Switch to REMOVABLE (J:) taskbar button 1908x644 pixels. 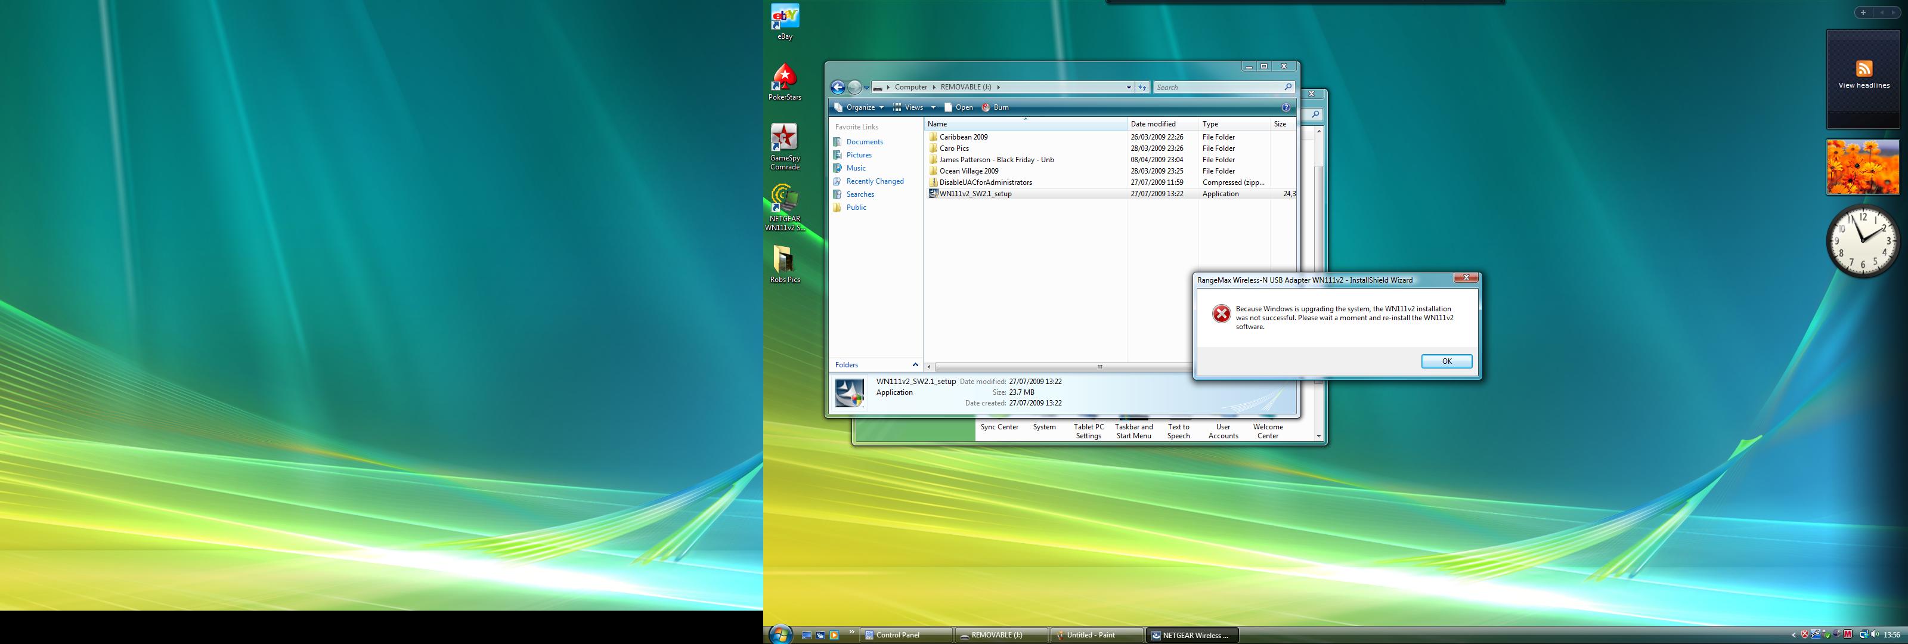pyautogui.click(x=1002, y=635)
